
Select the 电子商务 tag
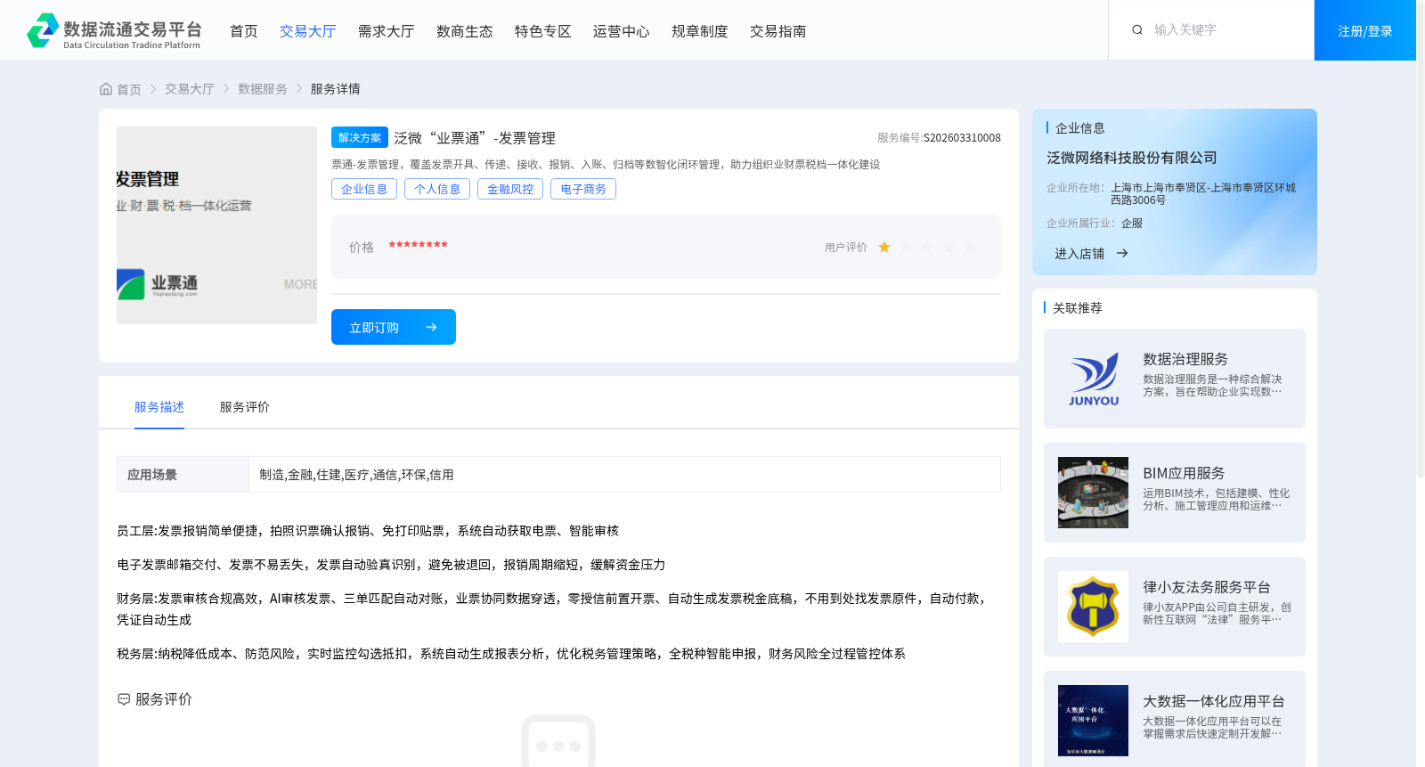(583, 189)
